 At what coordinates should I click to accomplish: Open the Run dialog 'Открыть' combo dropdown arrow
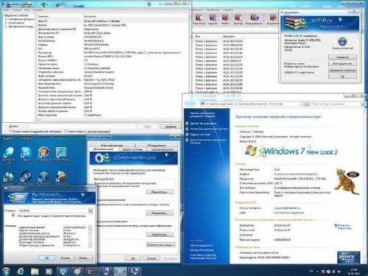91,210
